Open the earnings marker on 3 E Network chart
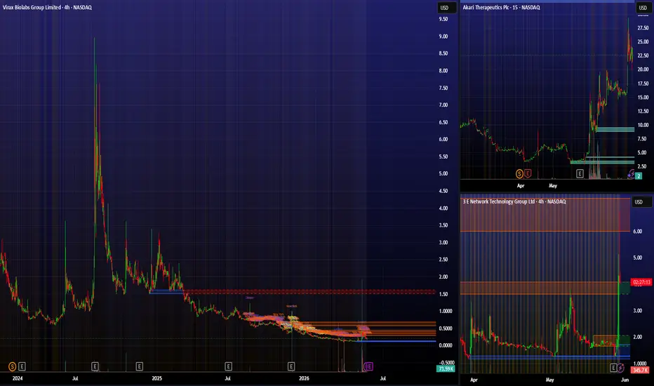This screenshot has height=386, width=654. pyautogui.click(x=613, y=368)
